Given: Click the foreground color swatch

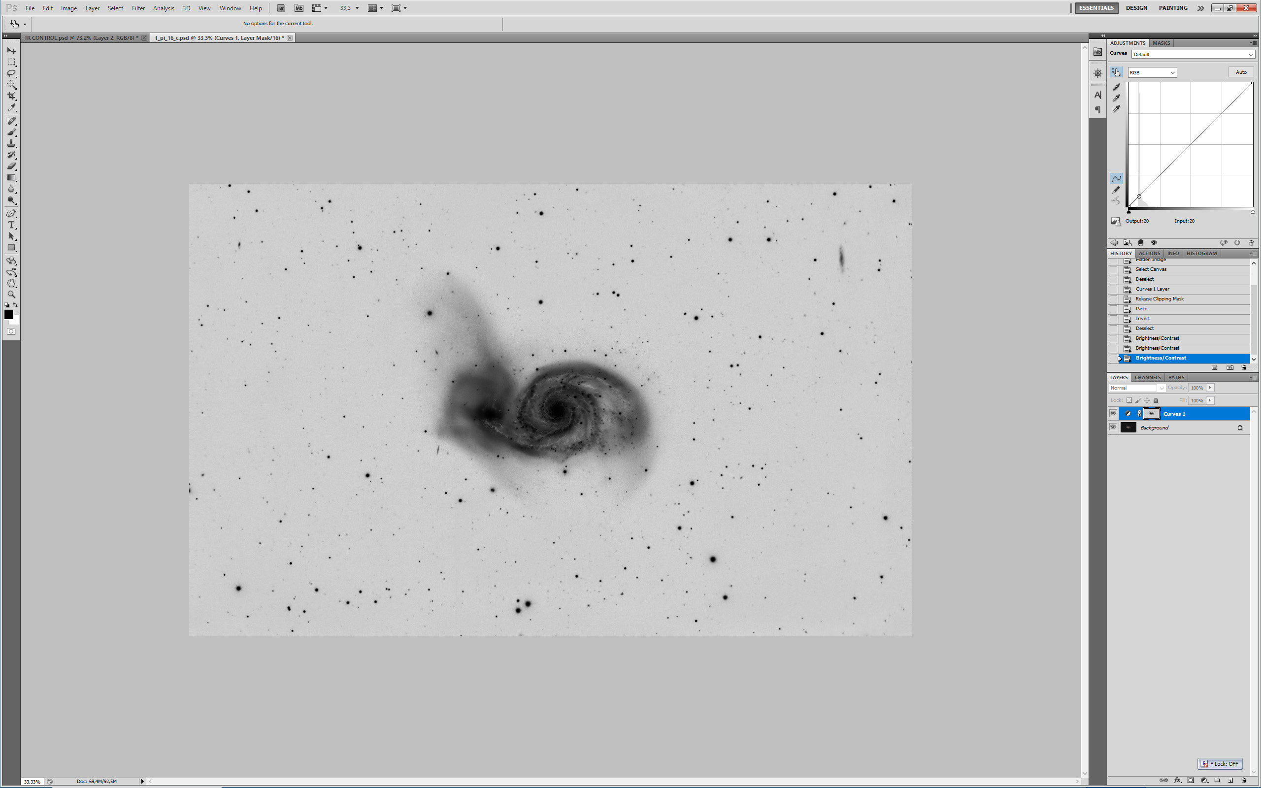Looking at the screenshot, I should pyautogui.click(x=9, y=314).
